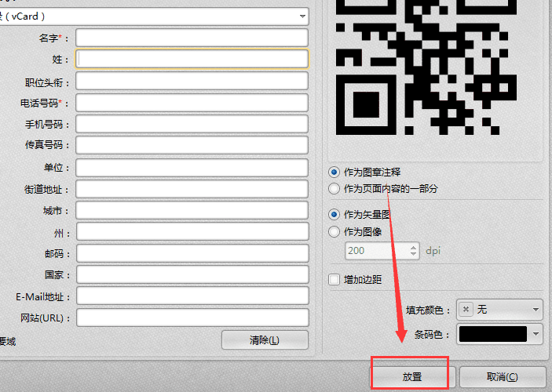Select the 手机号码 input field
The image size is (552, 392).
point(192,124)
